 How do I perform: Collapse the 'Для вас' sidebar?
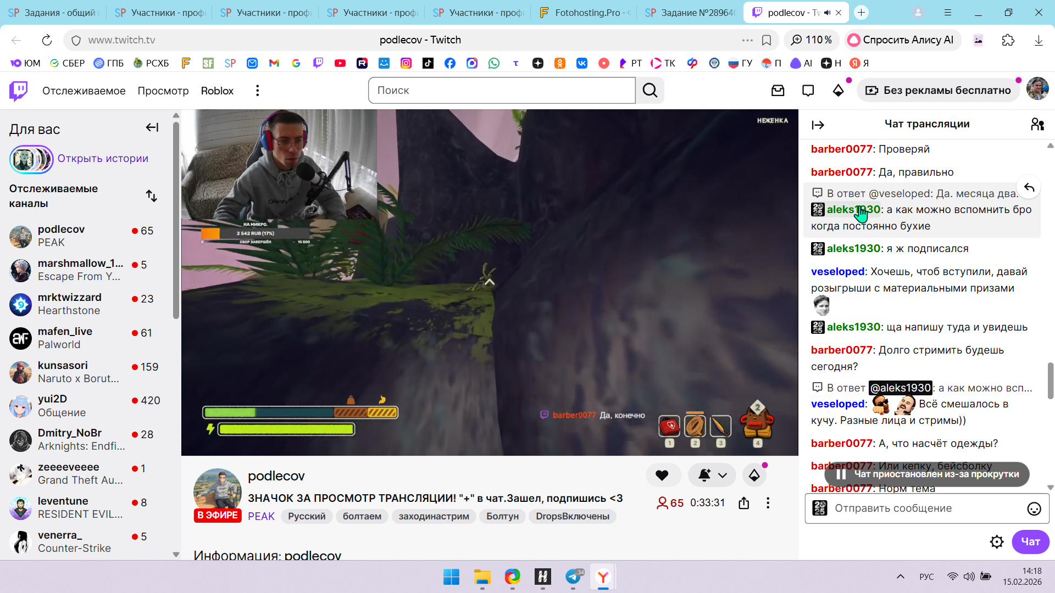pos(152,128)
